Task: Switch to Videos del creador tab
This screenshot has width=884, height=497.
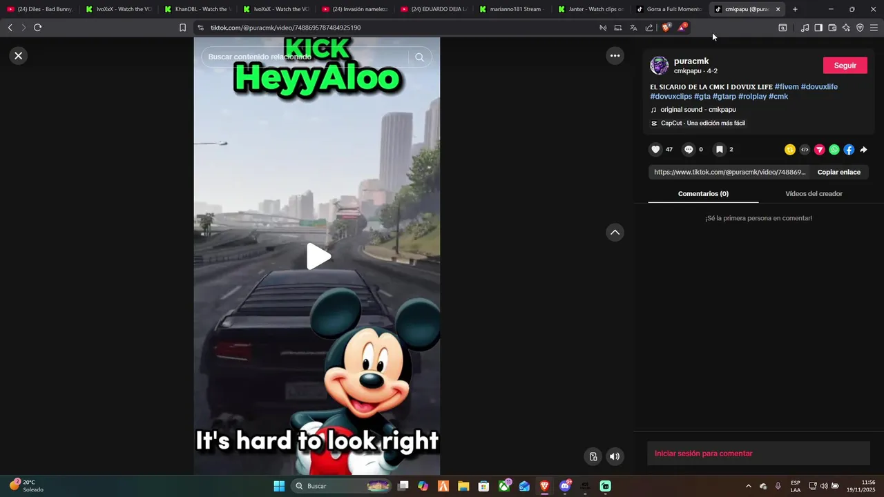Action: (814, 194)
